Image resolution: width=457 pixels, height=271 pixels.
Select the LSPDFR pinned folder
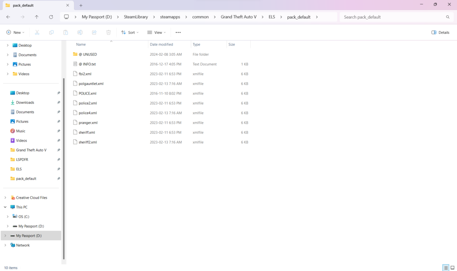(23, 159)
